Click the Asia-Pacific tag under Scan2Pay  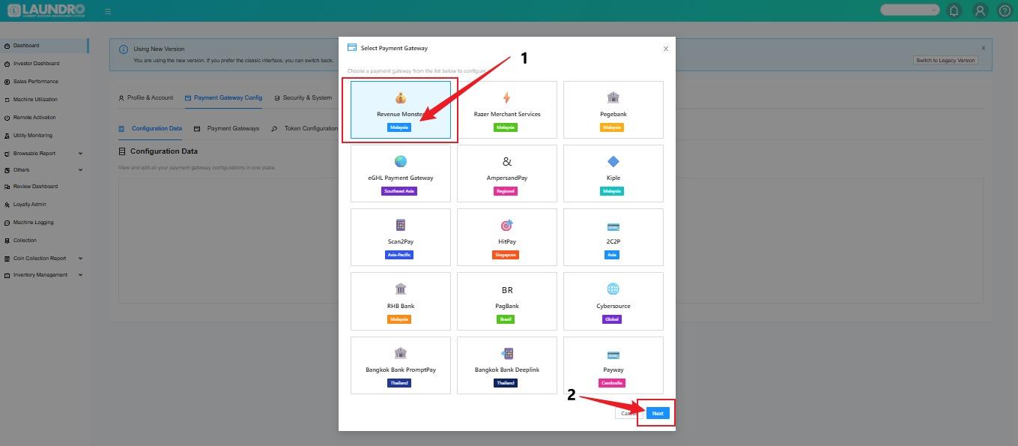coord(399,255)
